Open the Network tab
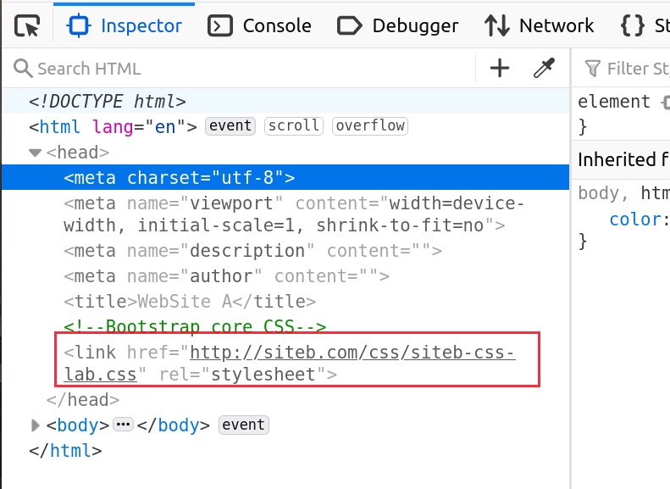This screenshot has width=670, height=489. click(x=540, y=25)
